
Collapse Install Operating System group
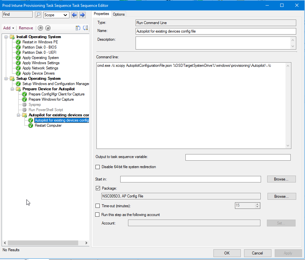click(6, 37)
